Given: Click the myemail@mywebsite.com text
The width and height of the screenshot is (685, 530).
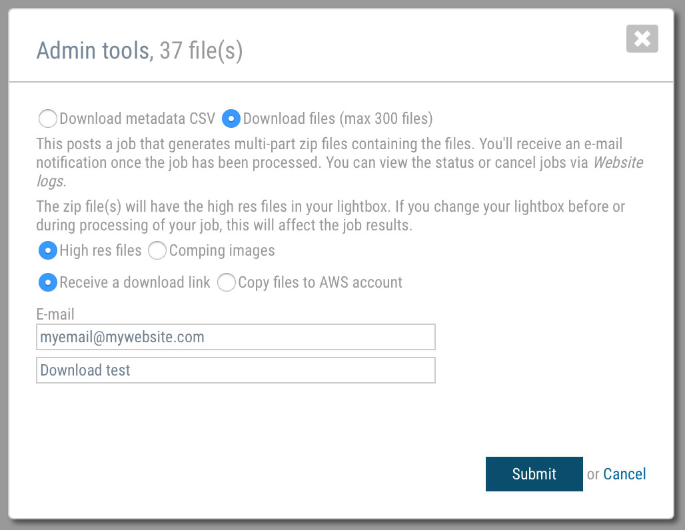Looking at the screenshot, I should [122, 337].
